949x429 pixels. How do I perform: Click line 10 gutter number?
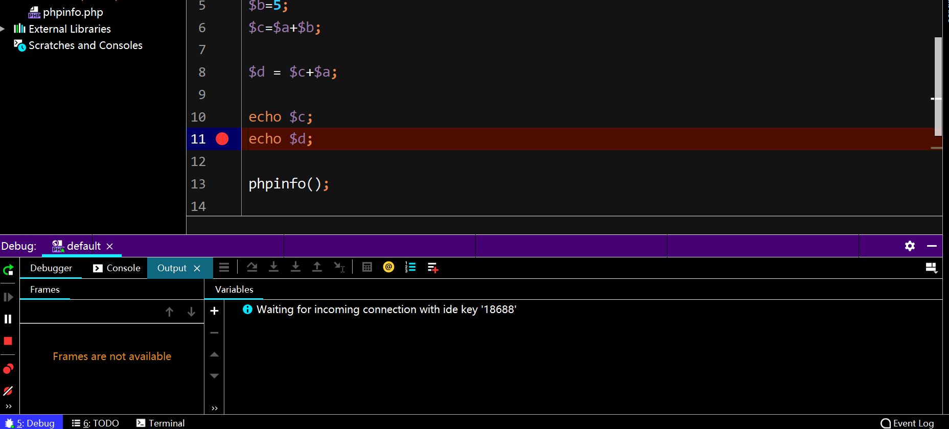pyautogui.click(x=198, y=117)
